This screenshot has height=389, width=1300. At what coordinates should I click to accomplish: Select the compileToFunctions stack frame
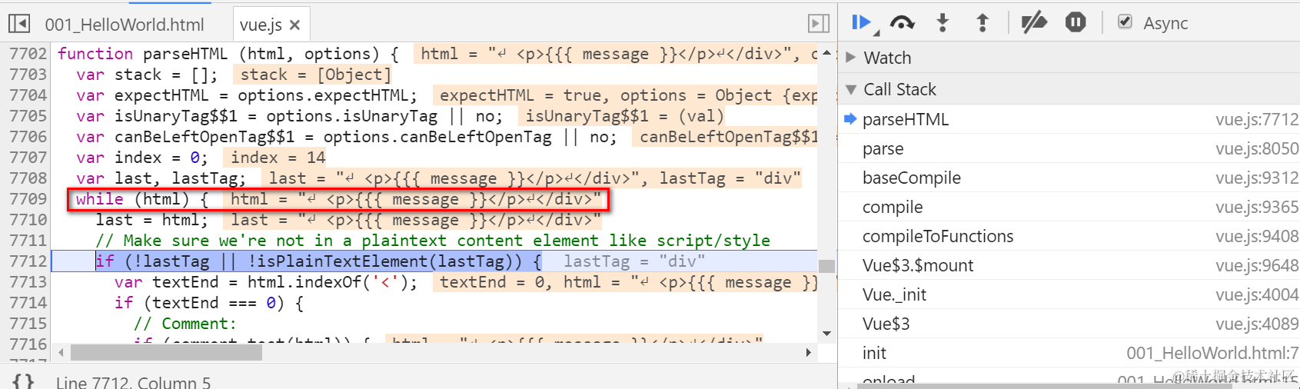click(1069, 236)
